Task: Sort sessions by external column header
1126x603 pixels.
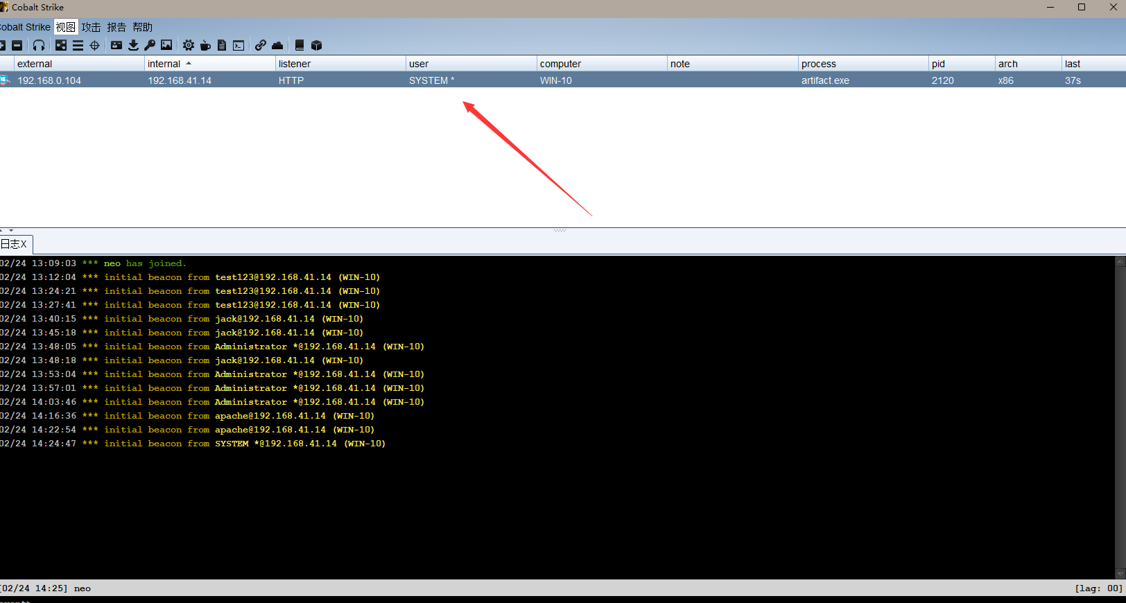Action: pyautogui.click(x=79, y=64)
